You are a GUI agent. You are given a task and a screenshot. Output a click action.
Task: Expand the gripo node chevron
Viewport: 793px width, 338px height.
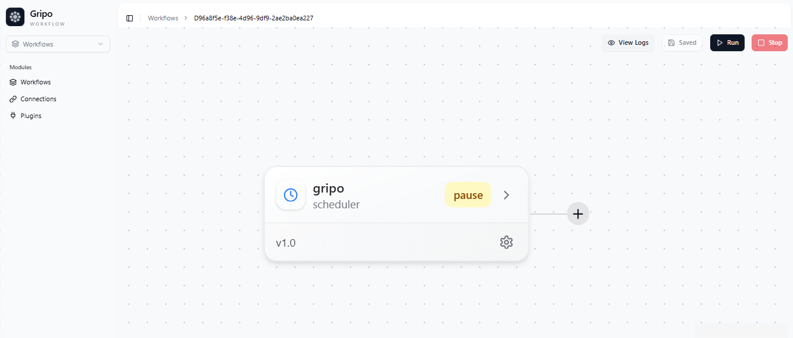(506, 195)
